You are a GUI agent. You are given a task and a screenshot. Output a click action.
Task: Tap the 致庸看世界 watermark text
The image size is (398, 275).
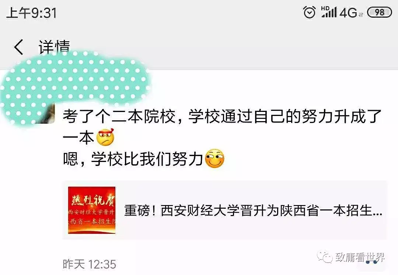click(x=360, y=257)
